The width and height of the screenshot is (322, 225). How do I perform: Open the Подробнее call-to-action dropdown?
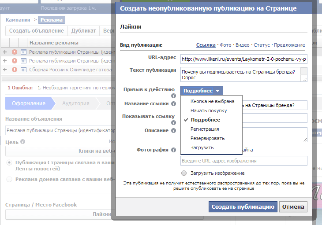(202, 91)
